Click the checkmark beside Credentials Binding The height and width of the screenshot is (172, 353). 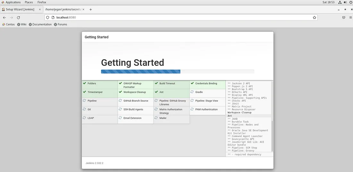[x=192, y=83]
